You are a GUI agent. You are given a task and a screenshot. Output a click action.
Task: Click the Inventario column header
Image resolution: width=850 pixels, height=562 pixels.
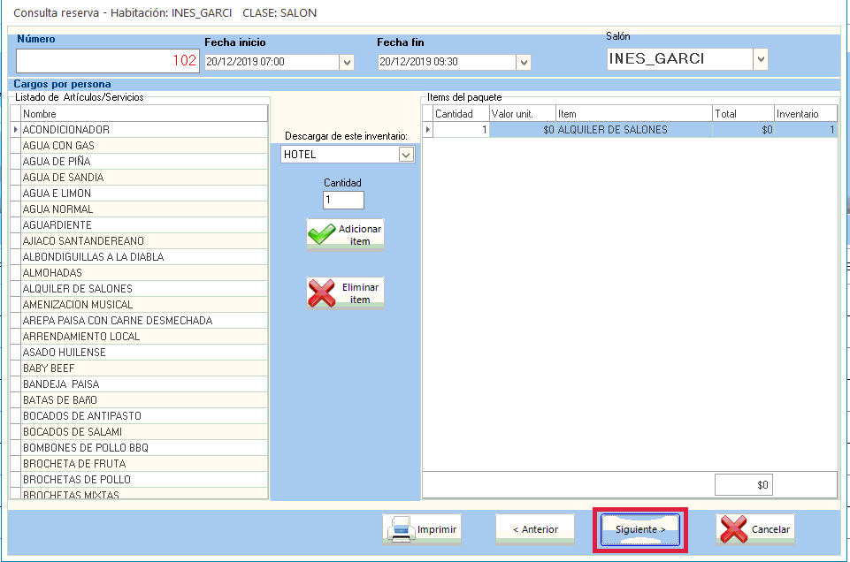point(804,114)
